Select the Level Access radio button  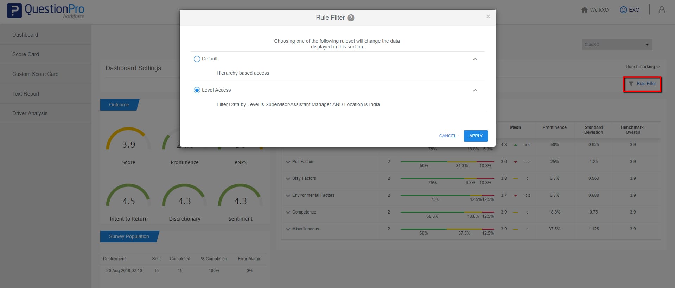pyautogui.click(x=197, y=90)
